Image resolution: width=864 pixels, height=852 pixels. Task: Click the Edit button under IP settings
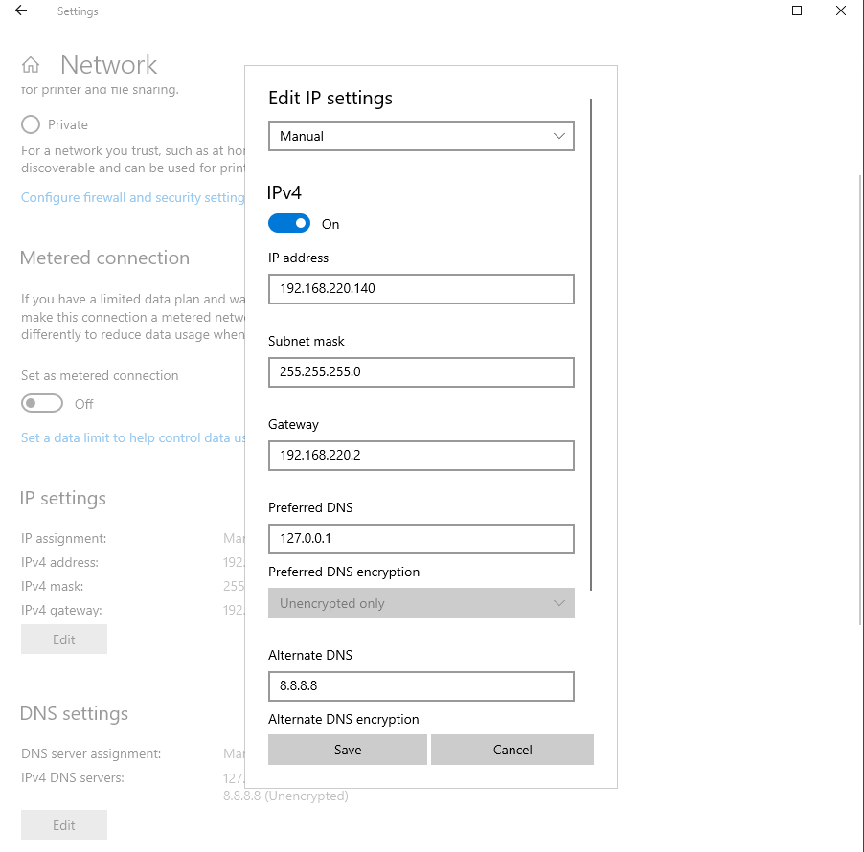64,639
